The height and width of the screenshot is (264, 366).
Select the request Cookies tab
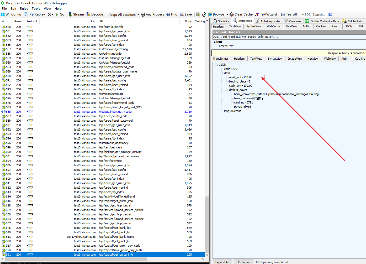coord(321,26)
